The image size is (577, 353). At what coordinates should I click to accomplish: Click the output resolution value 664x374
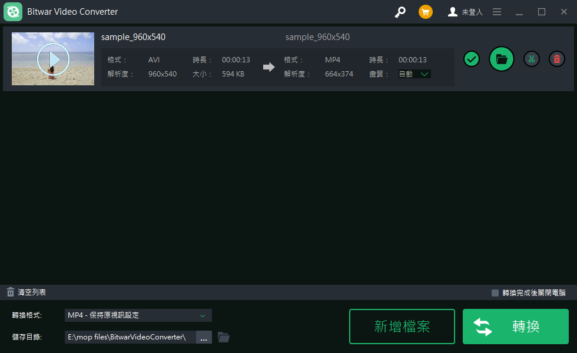click(x=339, y=74)
